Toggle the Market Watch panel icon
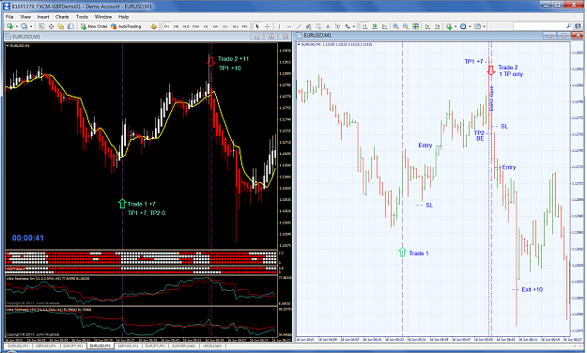The width and height of the screenshot is (587, 353). click(41, 26)
